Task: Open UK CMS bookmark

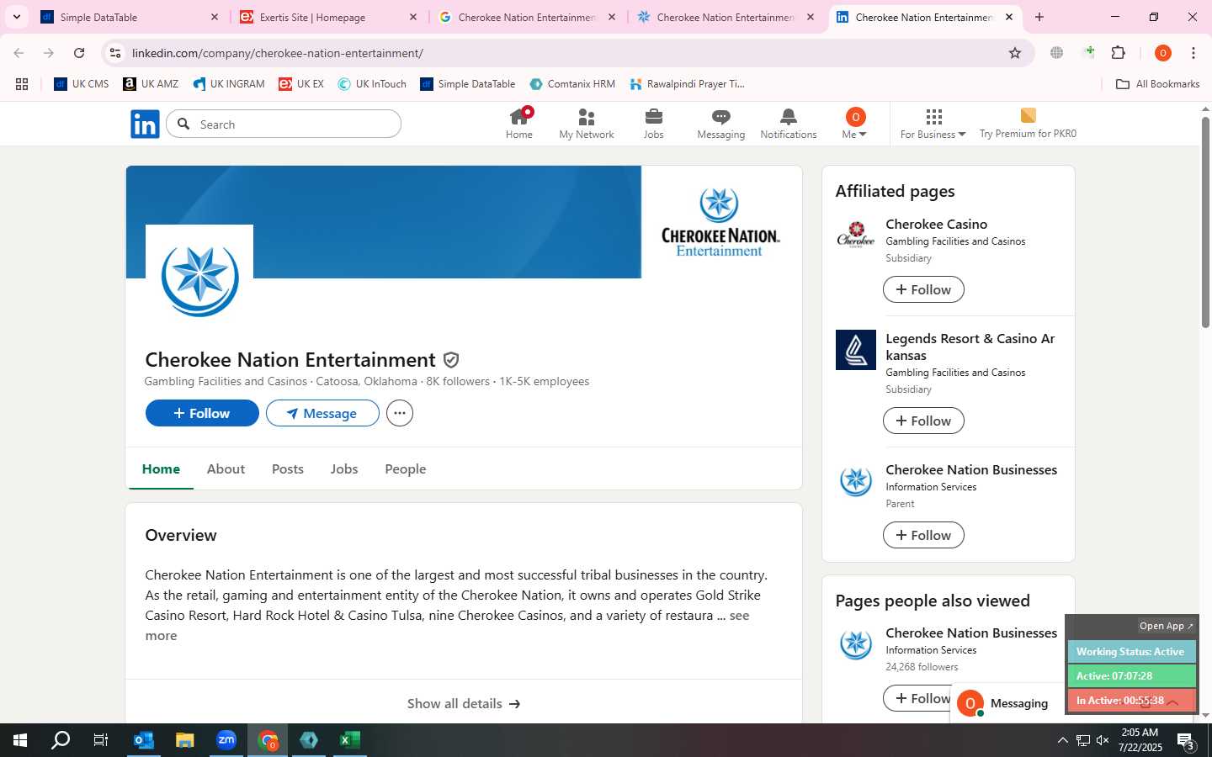Action: point(82,84)
